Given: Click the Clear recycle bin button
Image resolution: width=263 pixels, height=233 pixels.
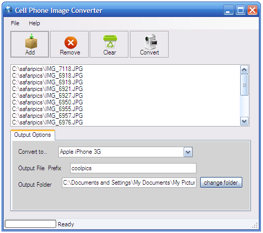Looking at the screenshot, I should point(109,44).
